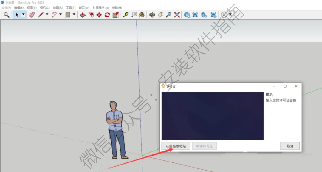Open the 编辑(E) menu
The width and height of the screenshot is (322, 172).
point(19,7)
